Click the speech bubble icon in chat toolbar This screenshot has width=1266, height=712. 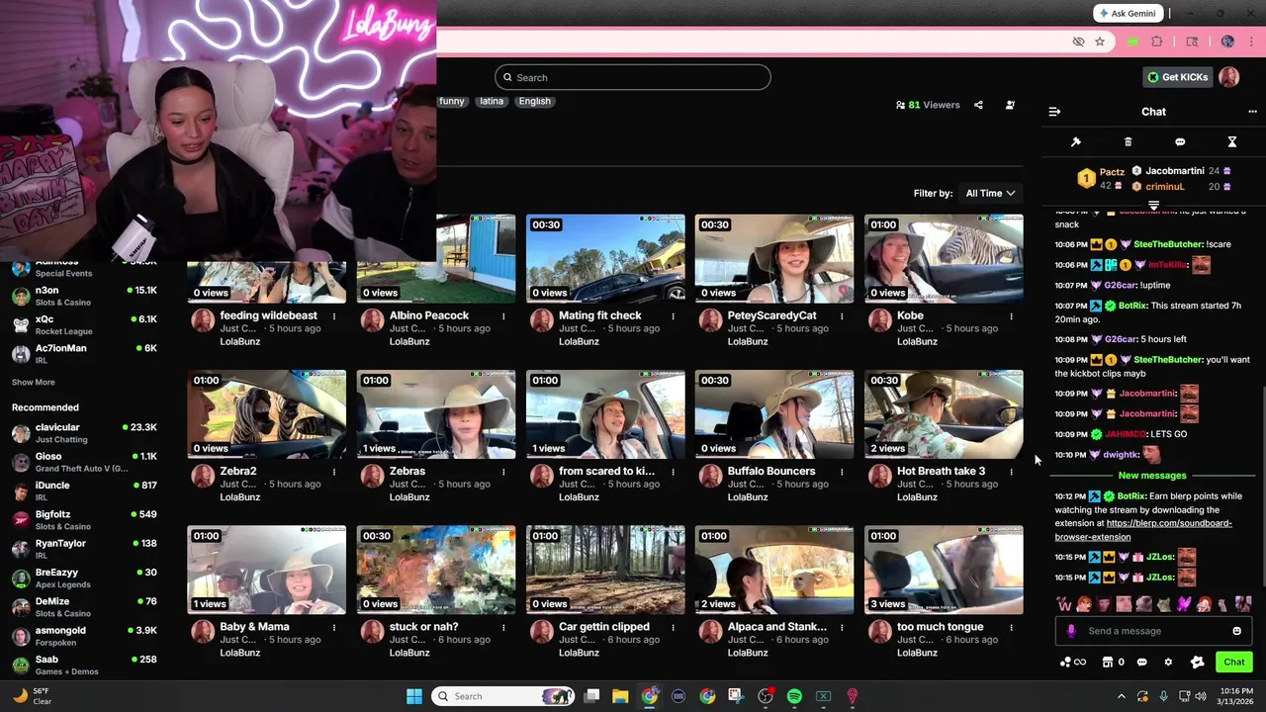(1180, 142)
